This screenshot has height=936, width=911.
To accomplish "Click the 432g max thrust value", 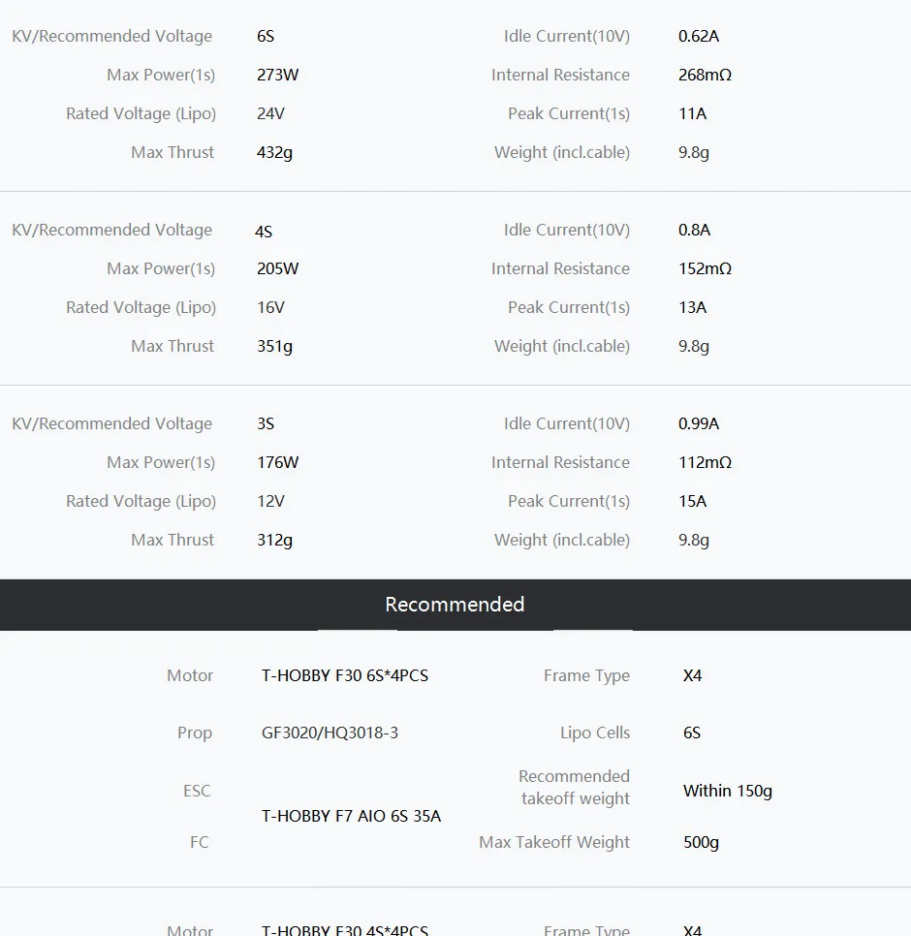I will (x=274, y=152).
